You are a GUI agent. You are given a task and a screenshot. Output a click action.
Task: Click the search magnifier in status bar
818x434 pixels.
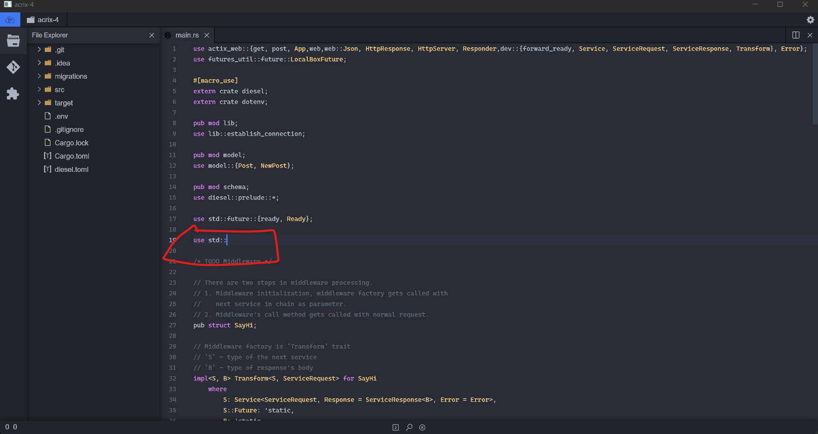(409, 427)
